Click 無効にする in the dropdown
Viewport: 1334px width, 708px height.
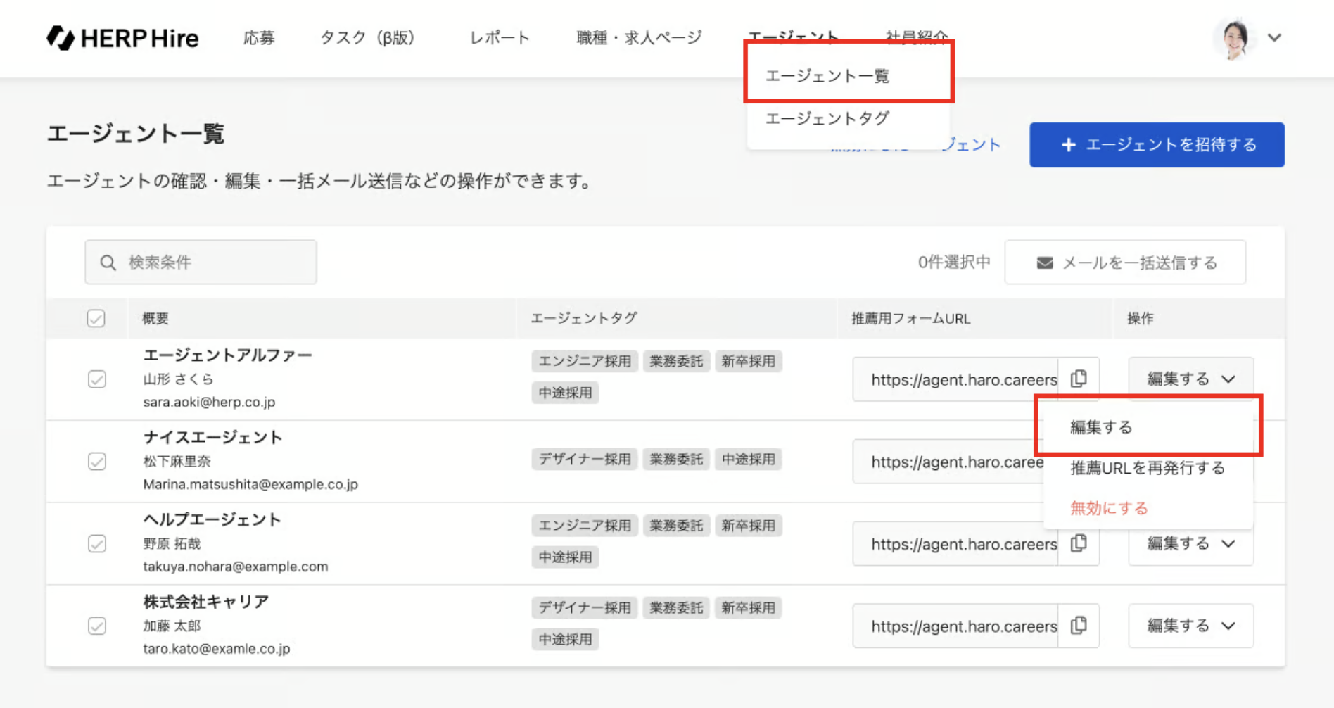[1109, 508]
